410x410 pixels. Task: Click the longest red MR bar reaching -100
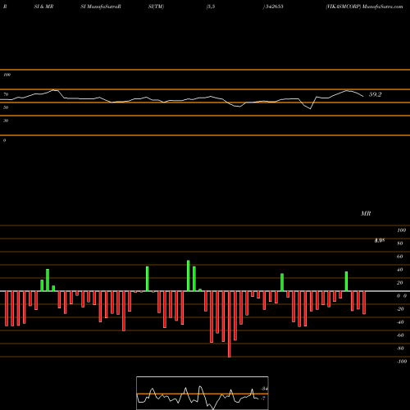click(x=230, y=324)
